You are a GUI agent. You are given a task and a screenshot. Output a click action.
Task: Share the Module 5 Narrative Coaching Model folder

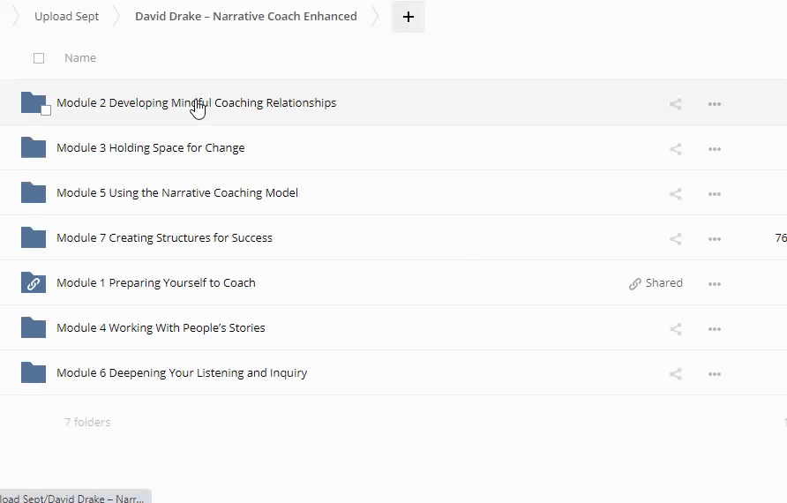click(x=675, y=194)
